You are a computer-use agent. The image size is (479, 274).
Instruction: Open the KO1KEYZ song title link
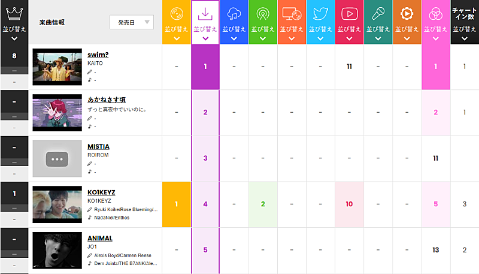pyautogui.click(x=101, y=192)
